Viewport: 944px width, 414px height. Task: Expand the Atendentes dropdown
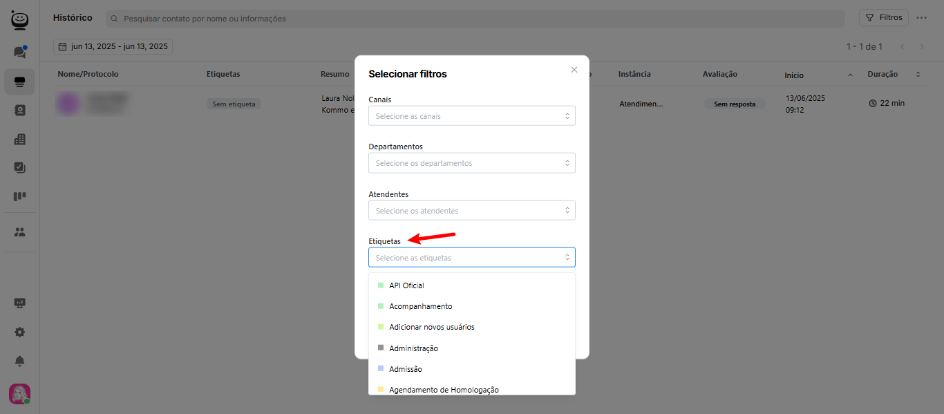tap(471, 211)
